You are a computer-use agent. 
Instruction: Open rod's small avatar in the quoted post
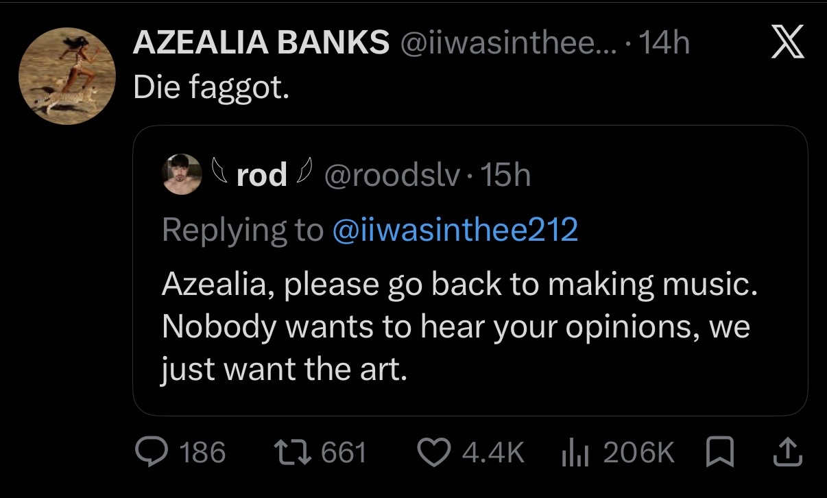tap(182, 175)
